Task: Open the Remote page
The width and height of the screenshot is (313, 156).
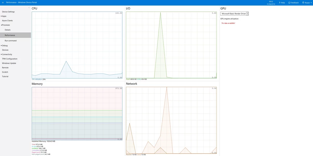Action: point(5,68)
